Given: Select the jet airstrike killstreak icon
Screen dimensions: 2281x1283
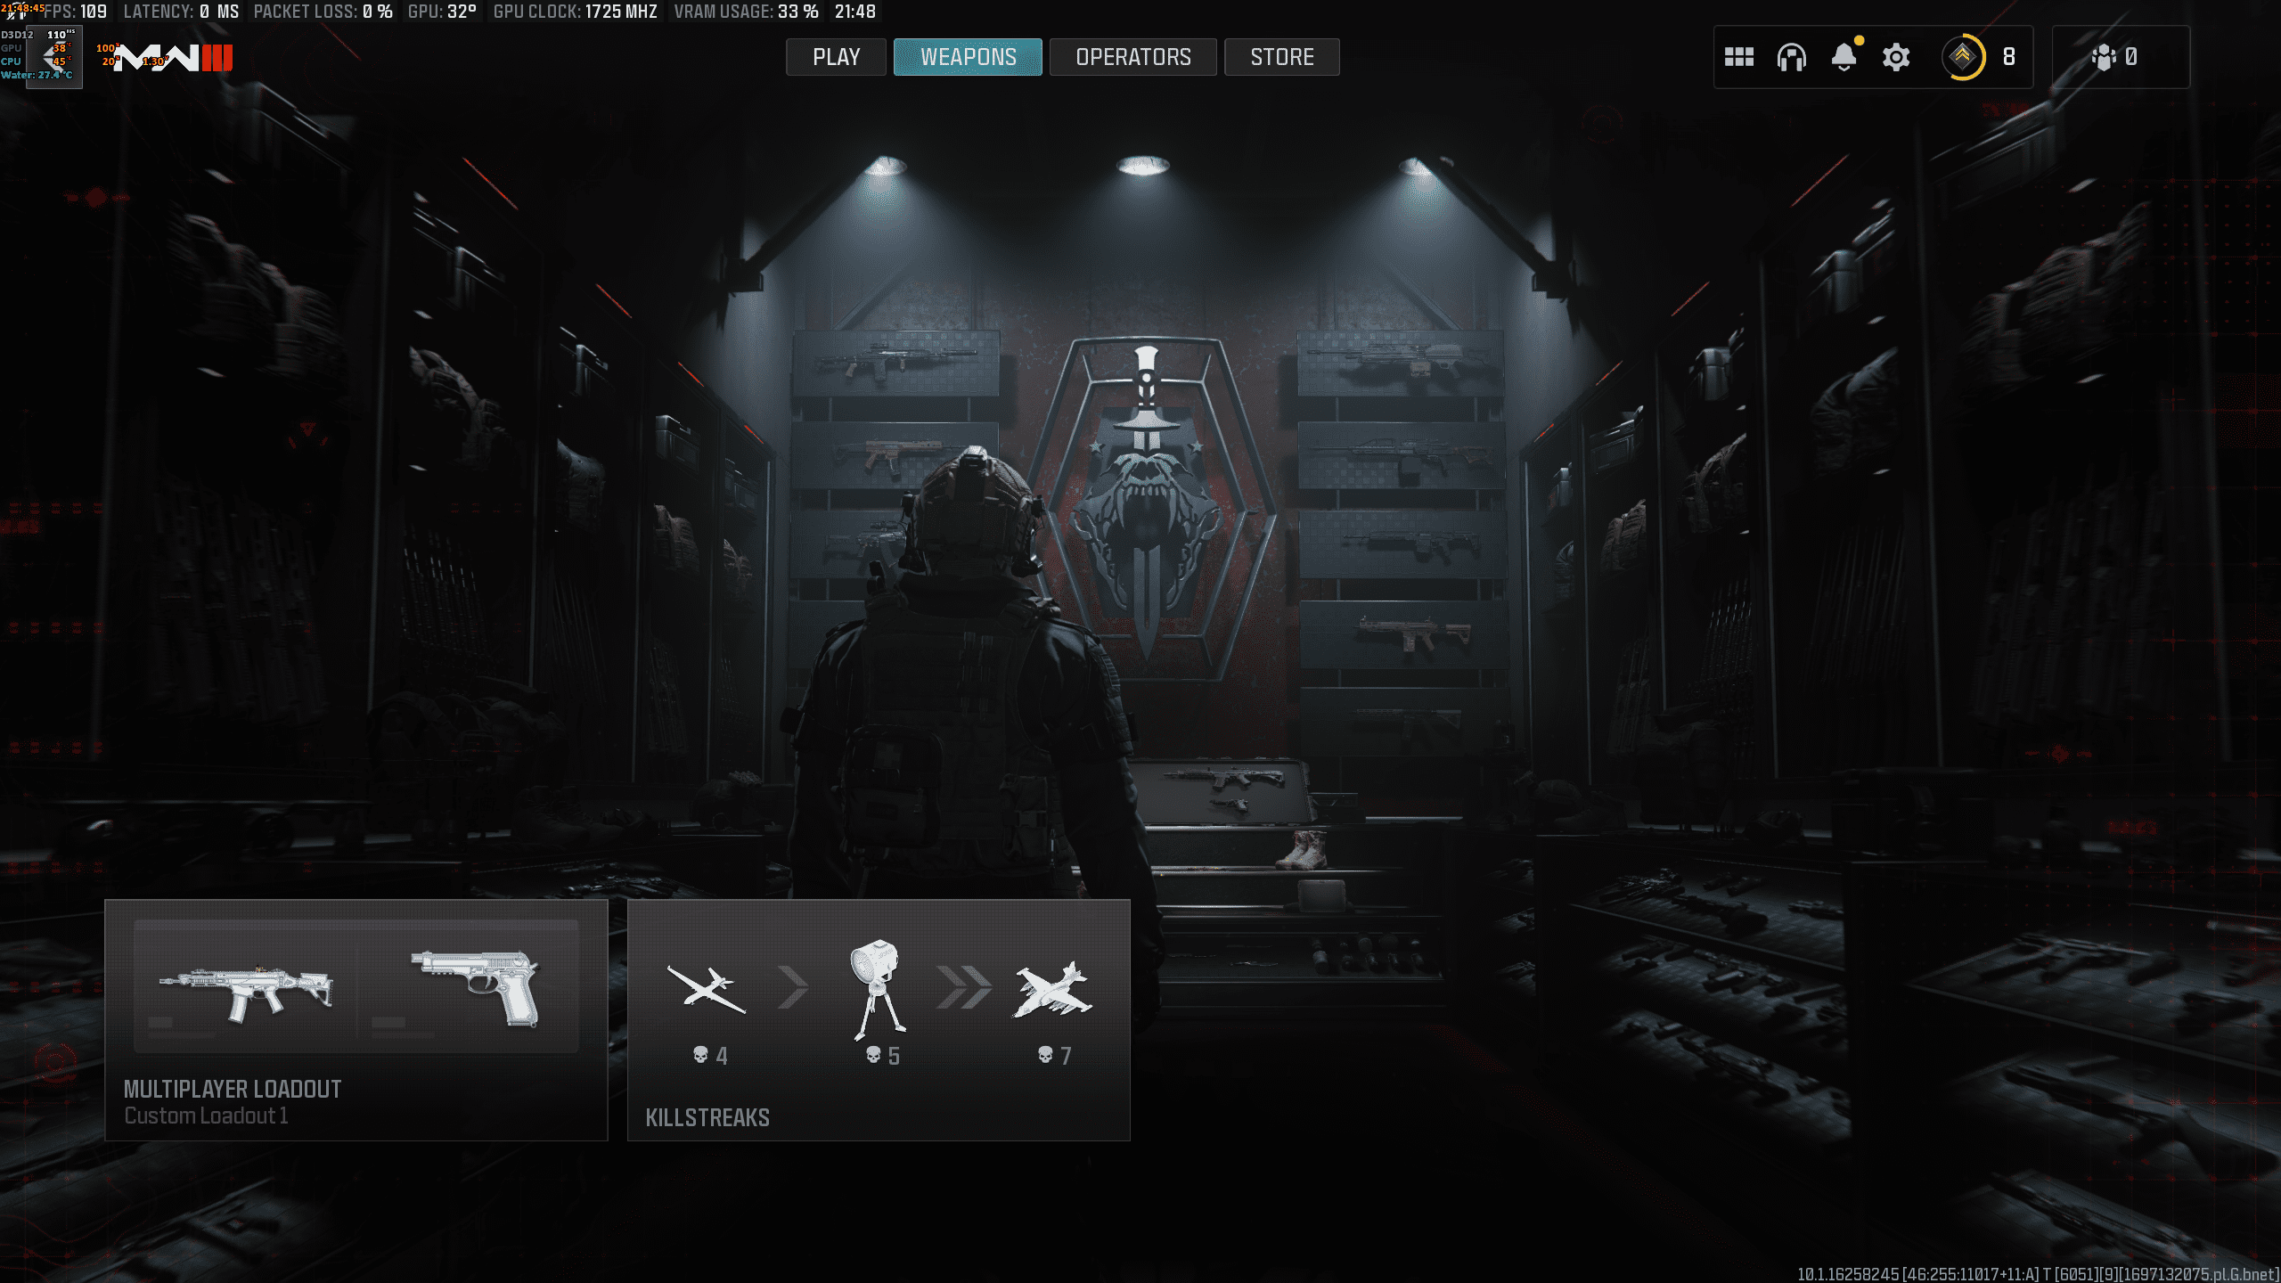Looking at the screenshot, I should (1052, 989).
